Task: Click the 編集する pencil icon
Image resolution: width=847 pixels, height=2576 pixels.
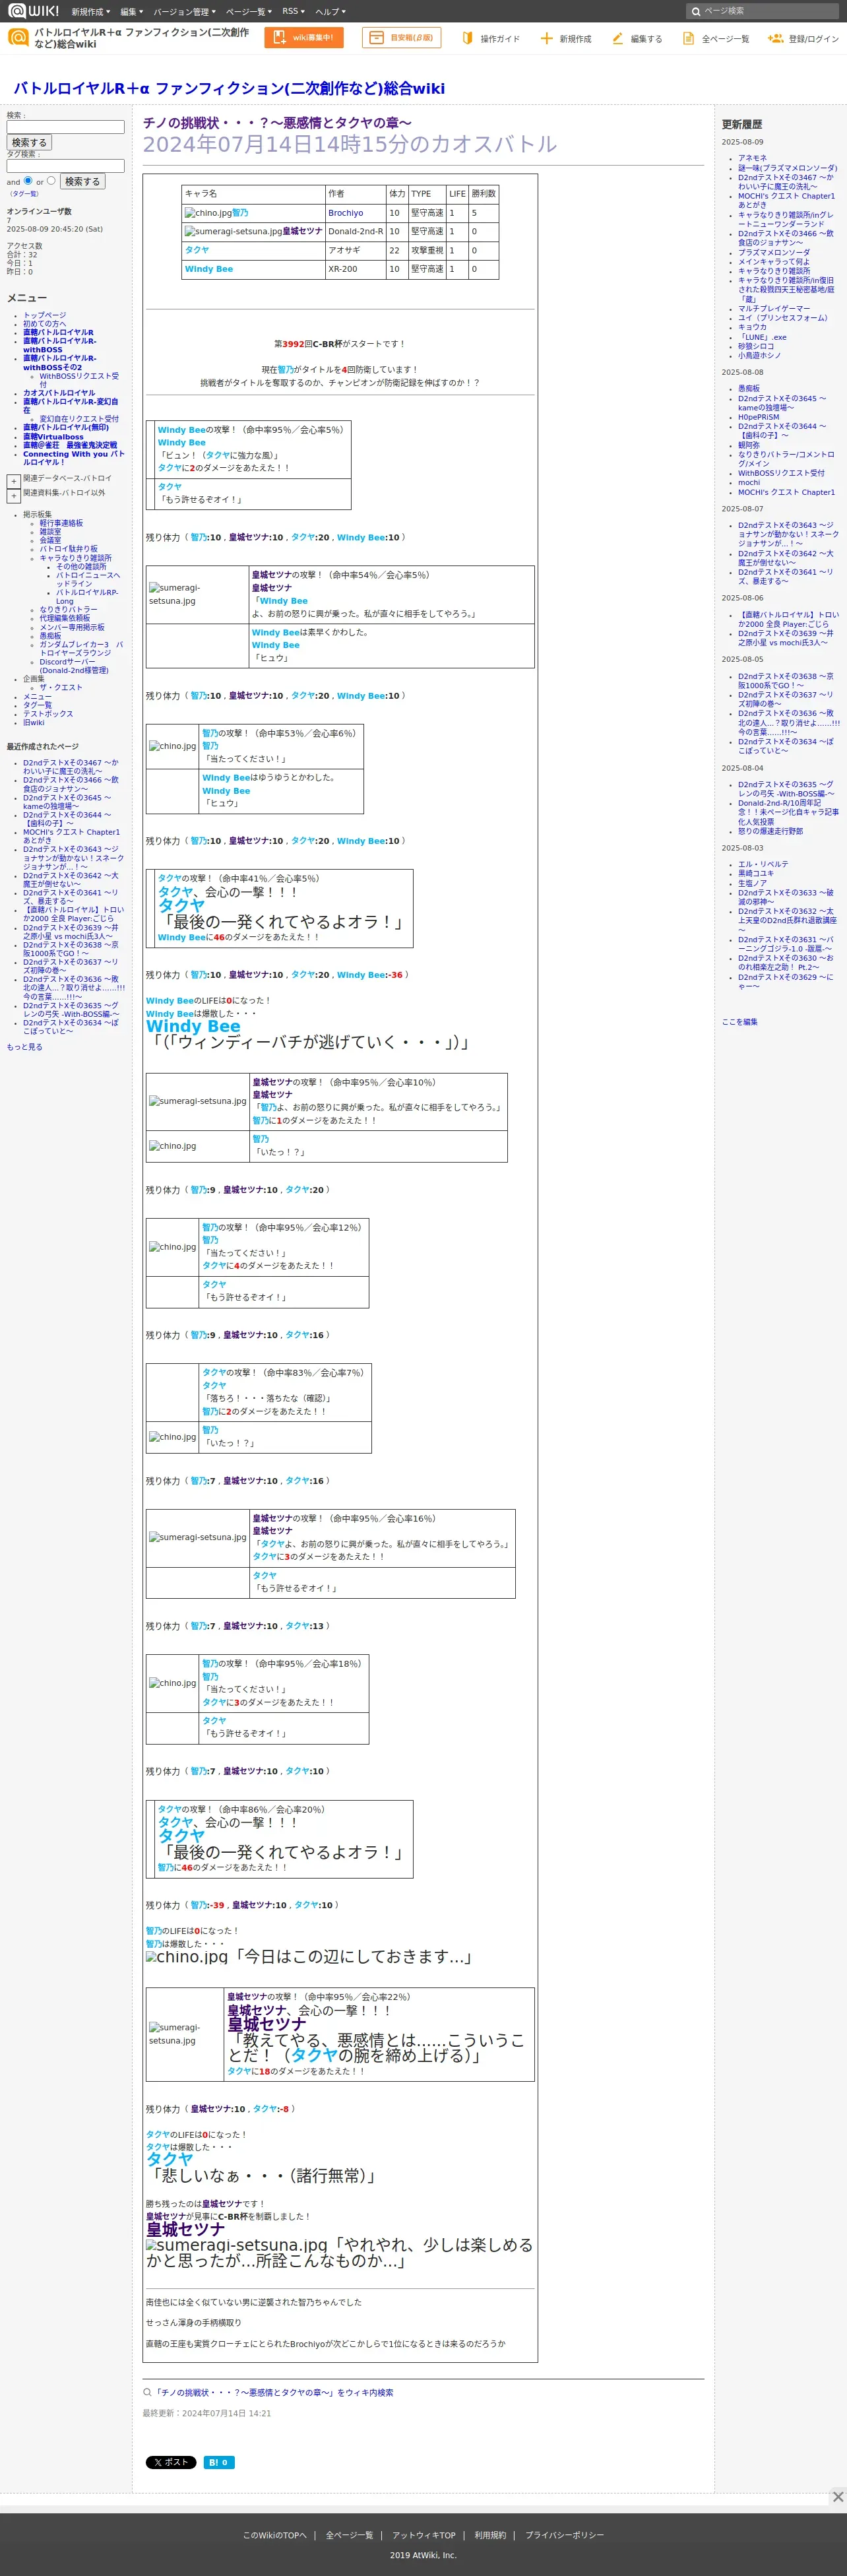Action: tap(617, 38)
